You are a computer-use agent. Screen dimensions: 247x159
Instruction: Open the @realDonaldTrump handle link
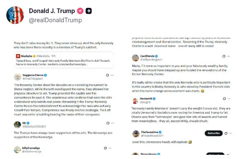tap(55, 20)
